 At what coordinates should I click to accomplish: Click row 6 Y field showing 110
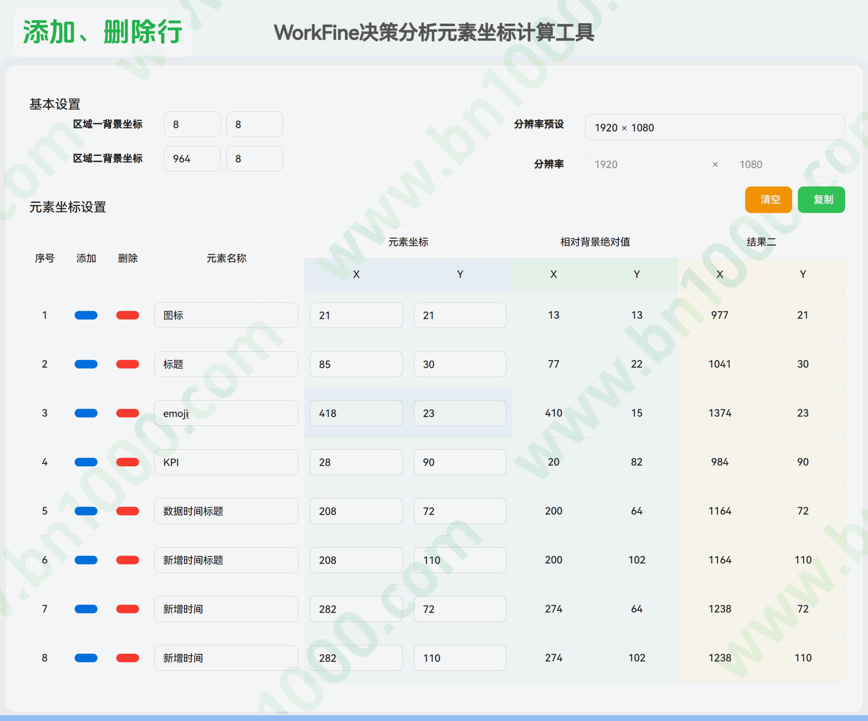click(460, 560)
